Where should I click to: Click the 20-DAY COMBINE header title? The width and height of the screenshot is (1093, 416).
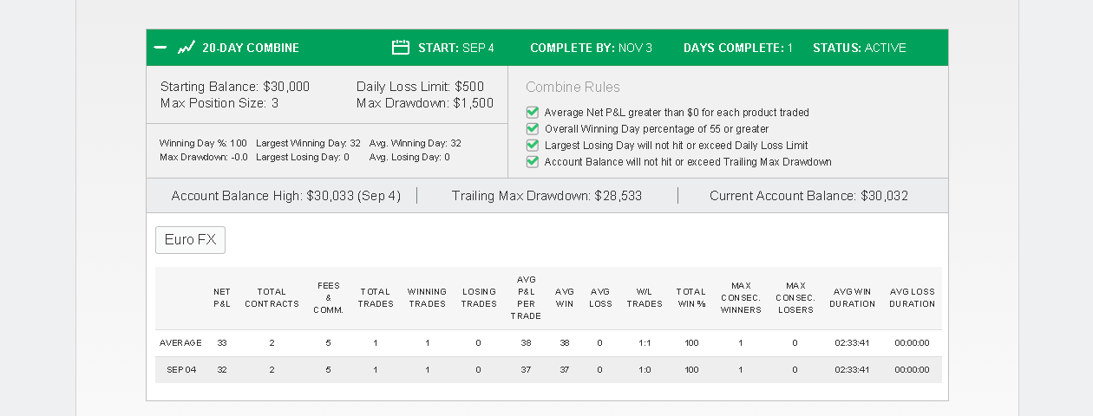[x=251, y=48]
